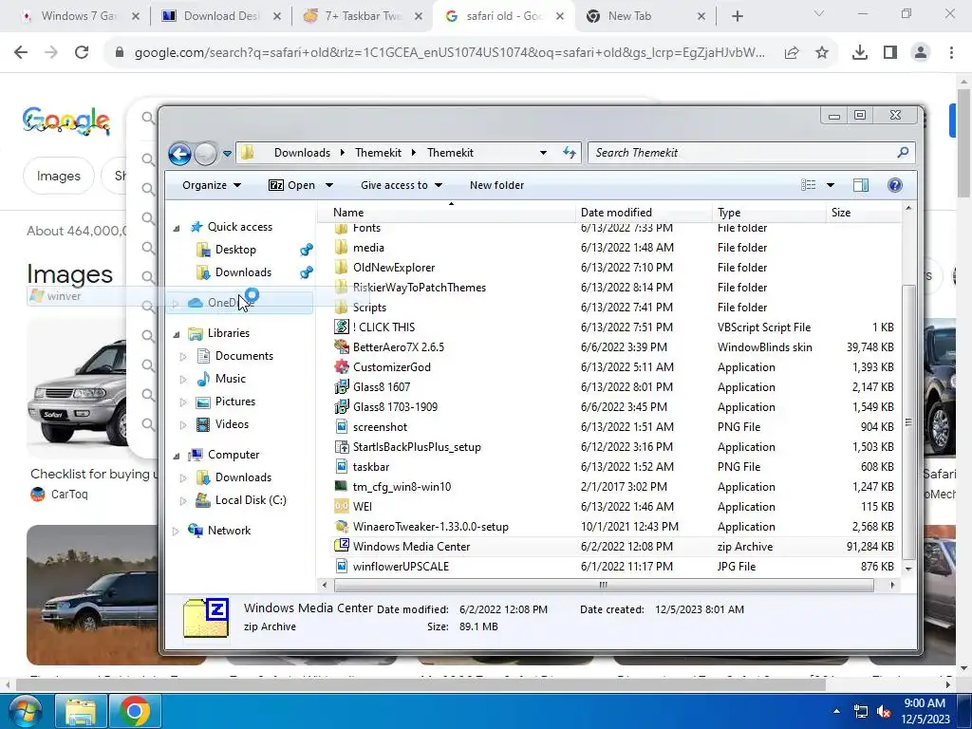Select the Windows Media Center zip icon

(x=341, y=546)
